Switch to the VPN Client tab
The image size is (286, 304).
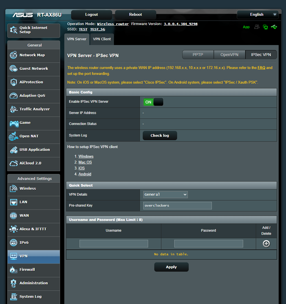(x=102, y=39)
